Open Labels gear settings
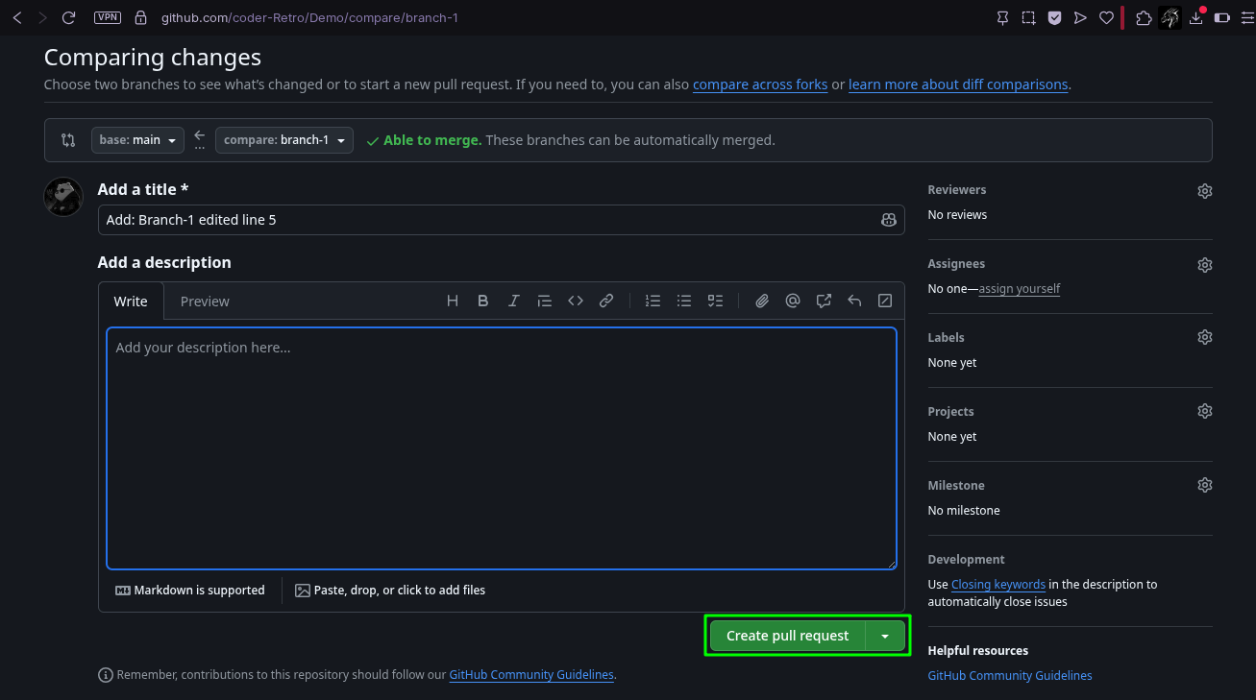The image size is (1256, 700). pyautogui.click(x=1205, y=337)
